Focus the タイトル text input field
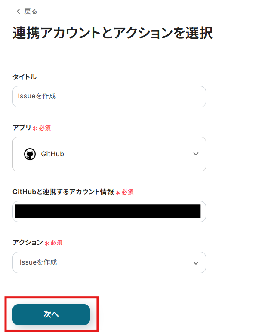 (x=109, y=97)
